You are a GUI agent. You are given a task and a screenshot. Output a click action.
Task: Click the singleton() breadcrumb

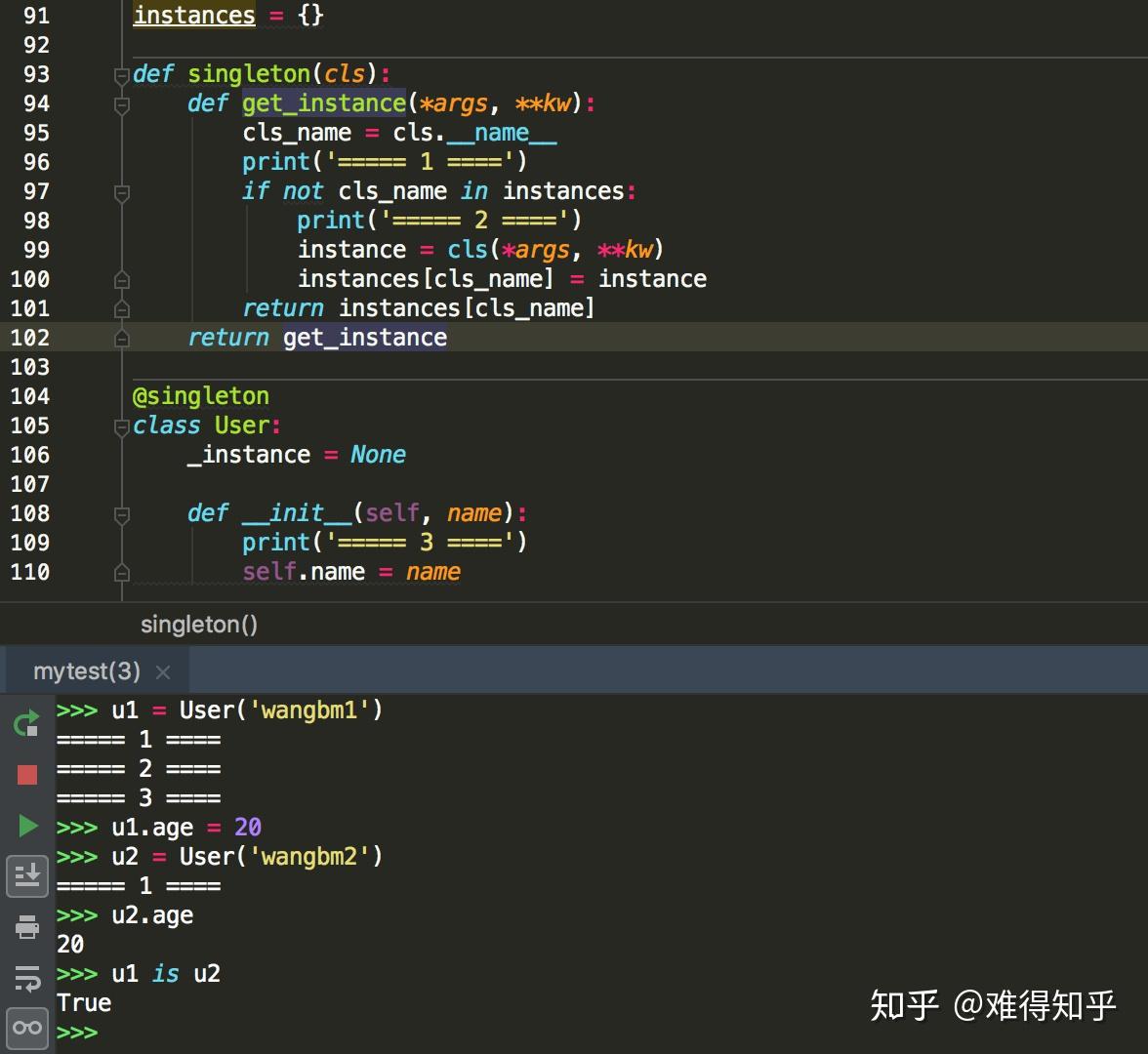198,625
